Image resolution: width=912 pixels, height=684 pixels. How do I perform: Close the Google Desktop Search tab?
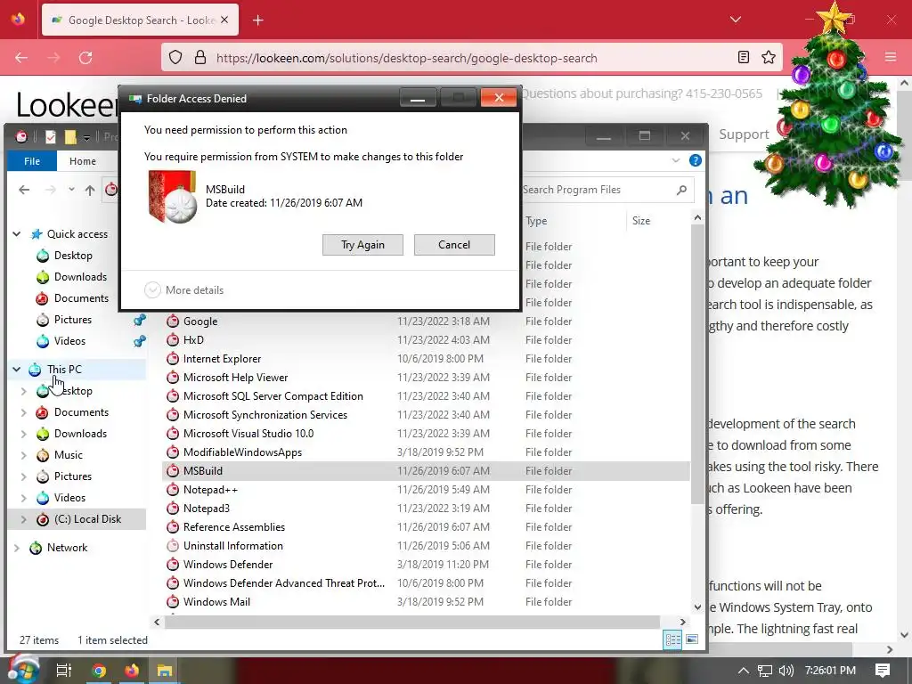click(224, 20)
